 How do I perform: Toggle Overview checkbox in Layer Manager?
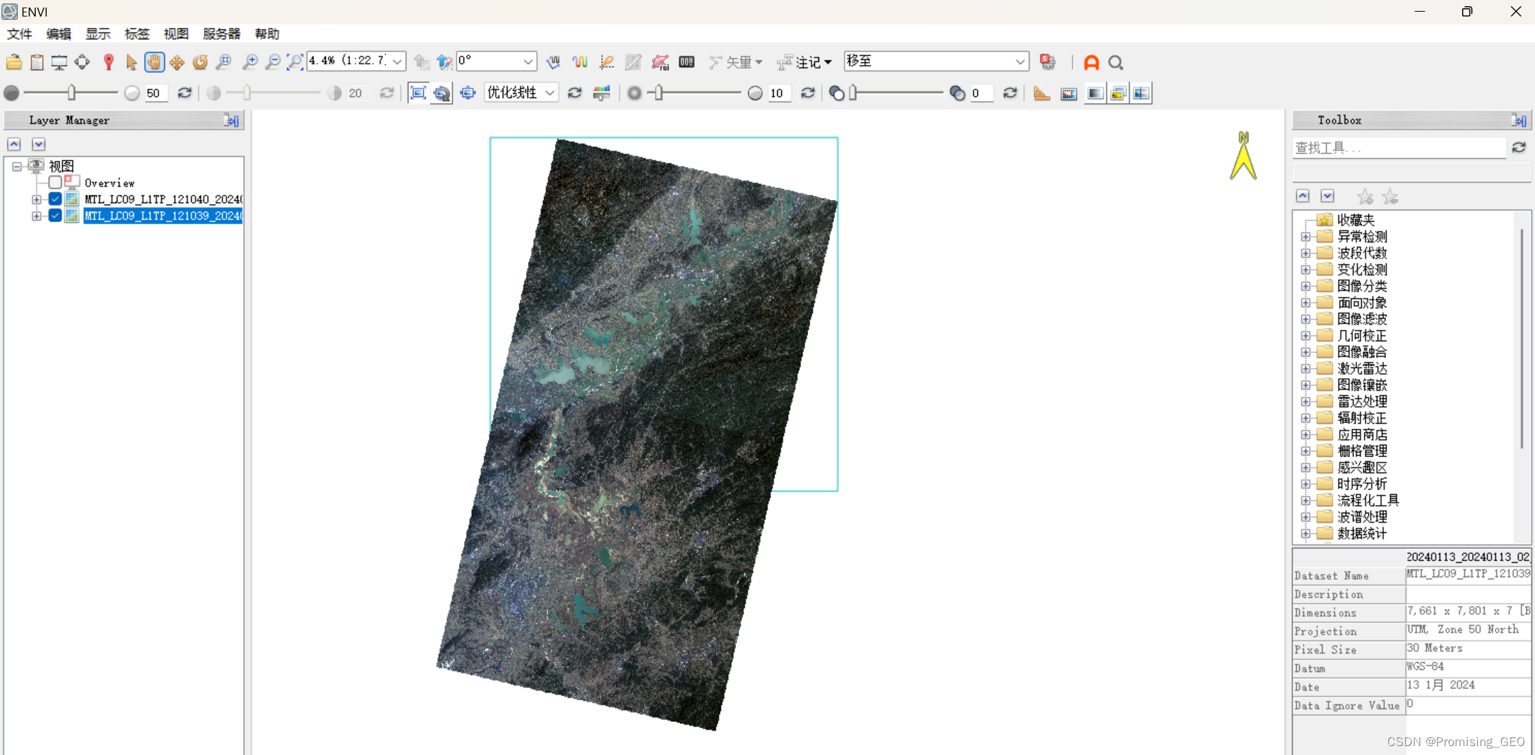pyautogui.click(x=55, y=183)
